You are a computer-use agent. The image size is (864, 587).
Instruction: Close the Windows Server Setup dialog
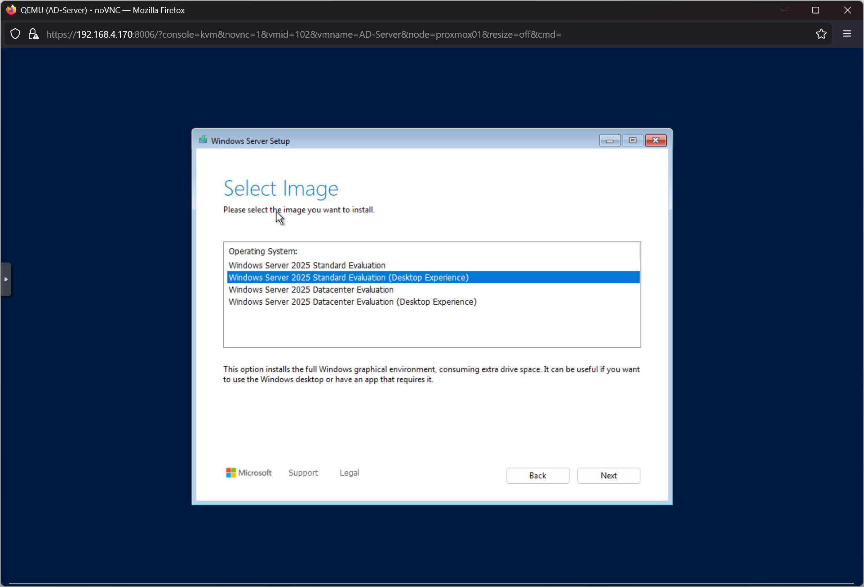tap(656, 140)
